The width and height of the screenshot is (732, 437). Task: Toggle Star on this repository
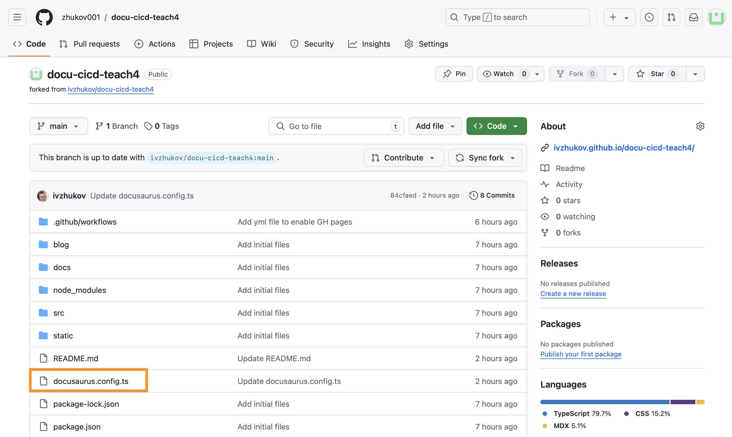pyautogui.click(x=657, y=74)
